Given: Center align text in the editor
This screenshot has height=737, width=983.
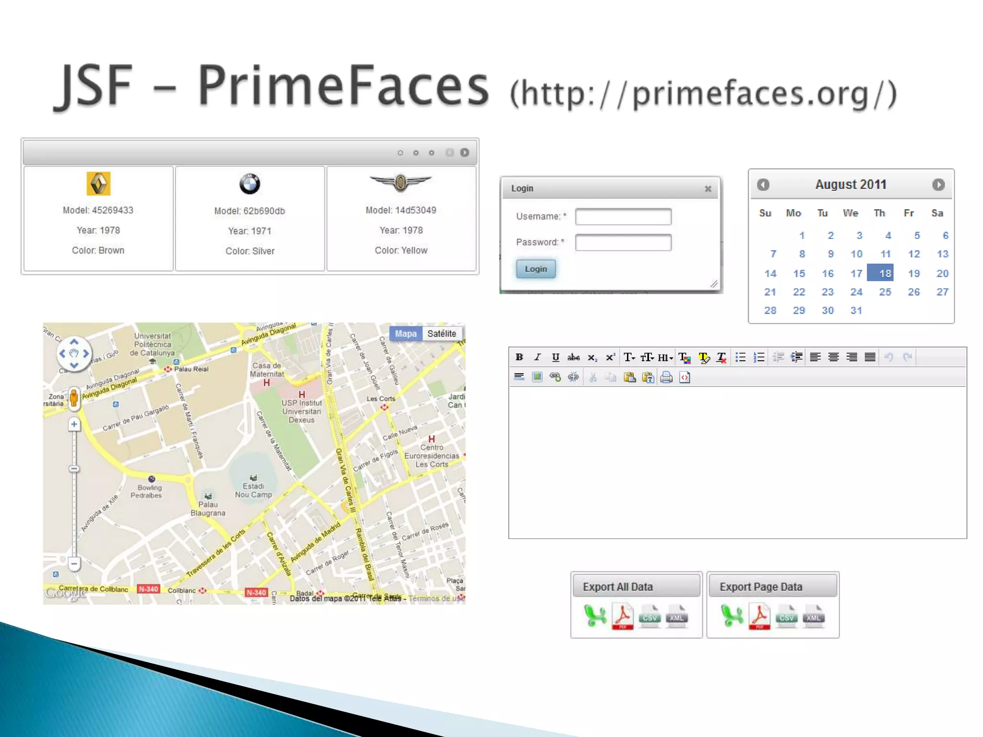Looking at the screenshot, I should click(x=833, y=357).
